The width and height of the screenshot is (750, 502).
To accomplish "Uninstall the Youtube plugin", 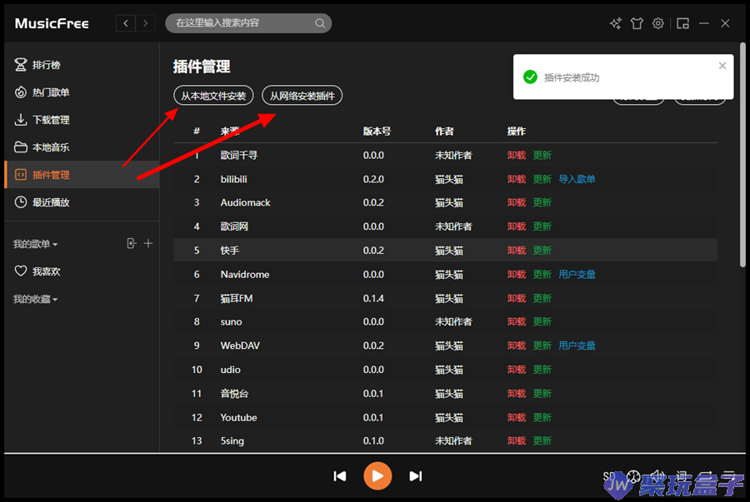I will point(517,417).
